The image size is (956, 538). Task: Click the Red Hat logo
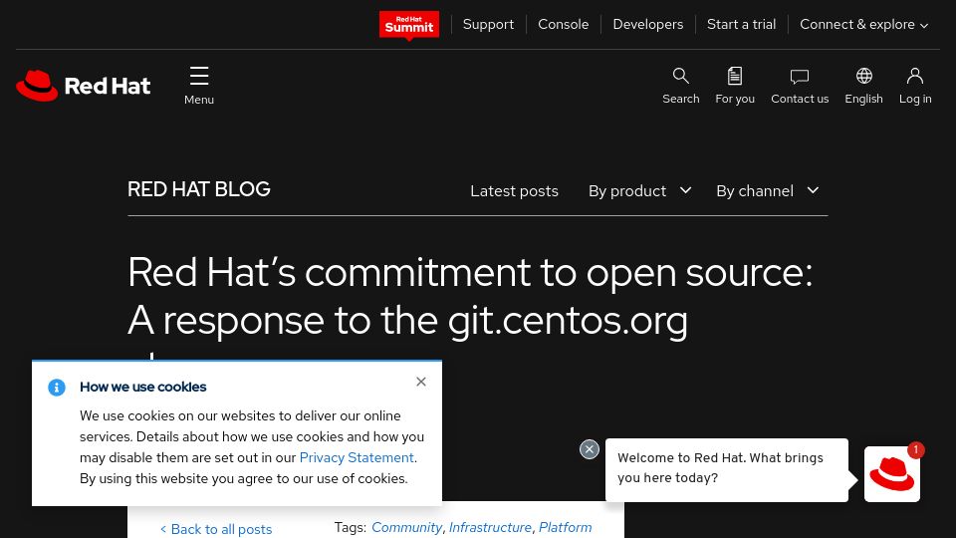click(83, 86)
